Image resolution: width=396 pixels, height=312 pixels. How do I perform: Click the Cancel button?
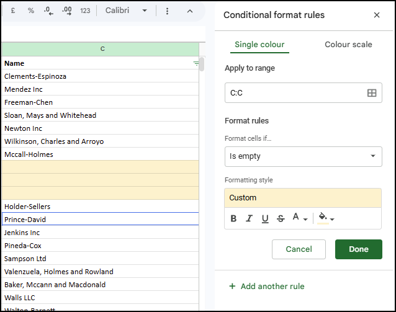tap(299, 249)
